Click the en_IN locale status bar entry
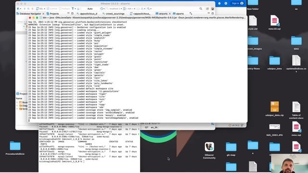 coord(154,127)
